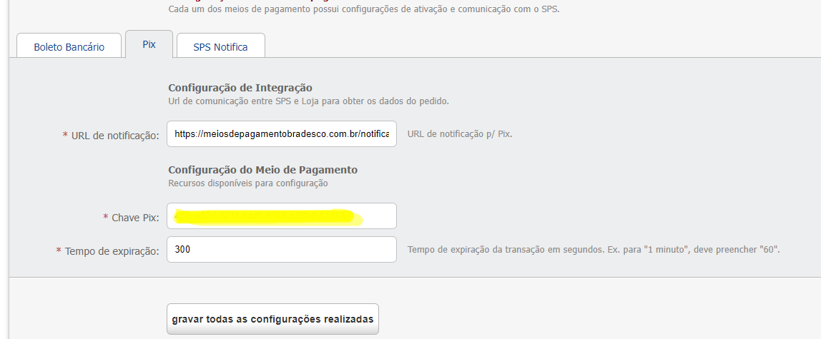The image size is (821, 339).
Task: Select the Pix tab
Action: pyautogui.click(x=149, y=44)
